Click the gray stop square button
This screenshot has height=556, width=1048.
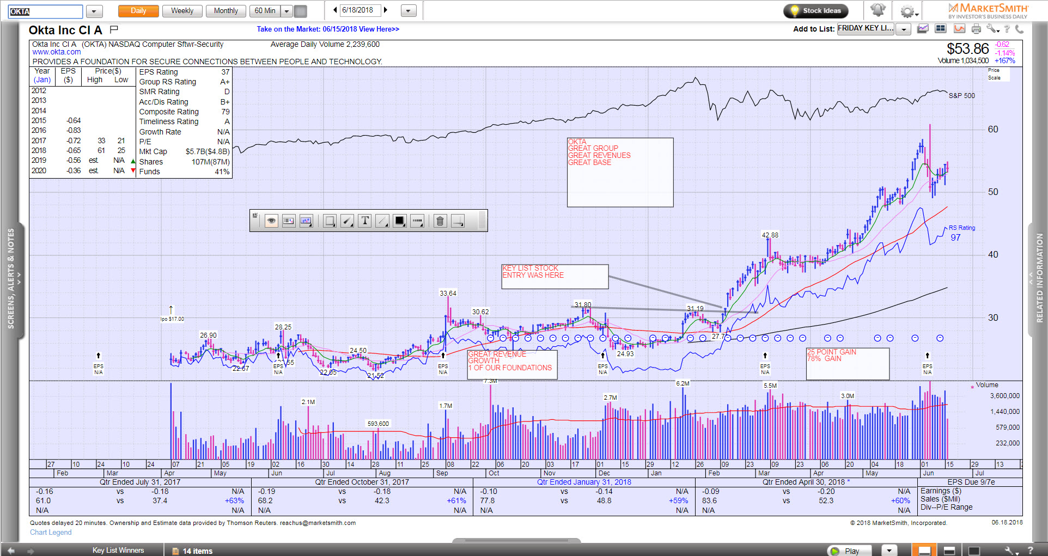[x=300, y=11]
